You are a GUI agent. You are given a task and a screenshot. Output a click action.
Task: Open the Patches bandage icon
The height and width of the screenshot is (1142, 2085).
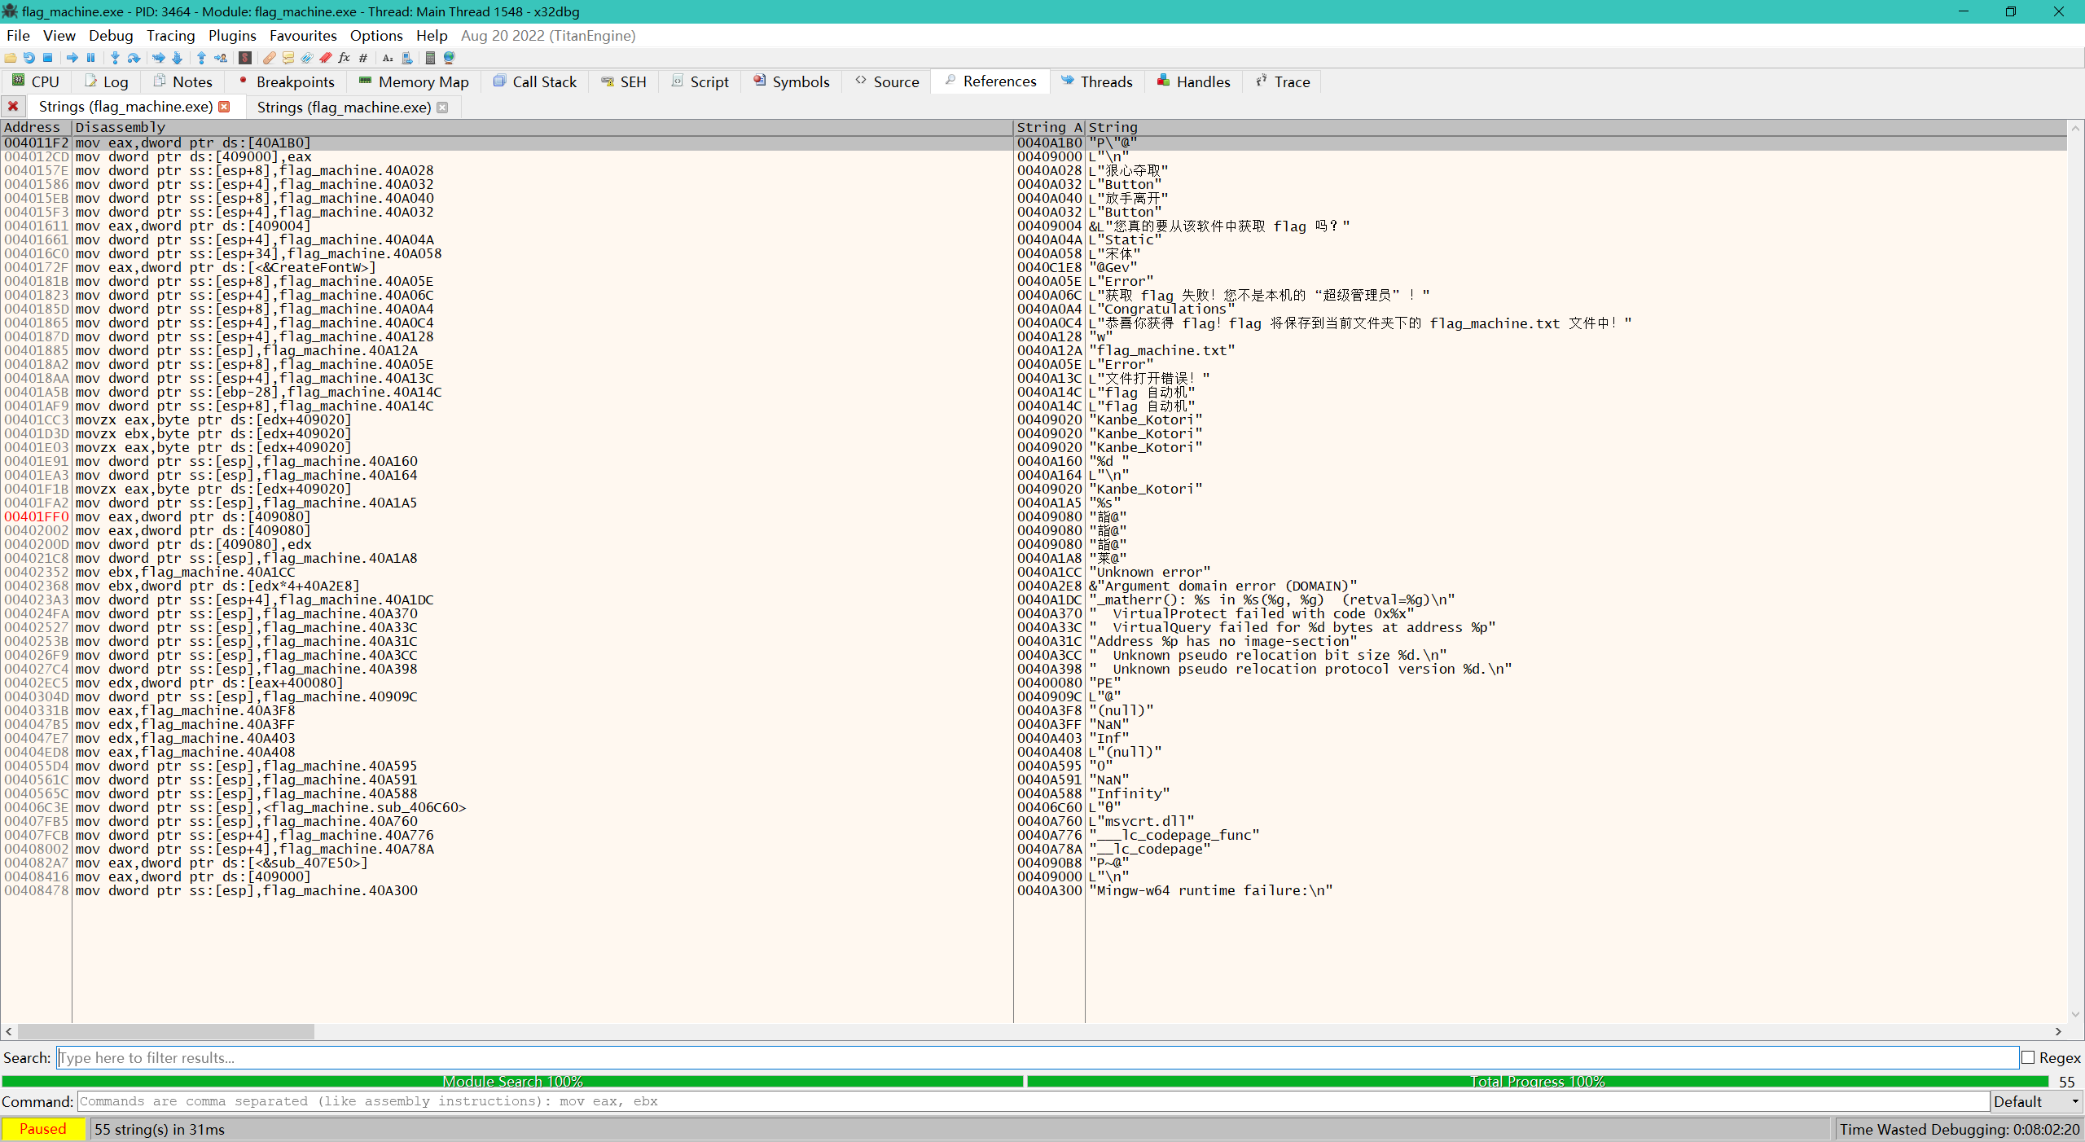pos(269,58)
